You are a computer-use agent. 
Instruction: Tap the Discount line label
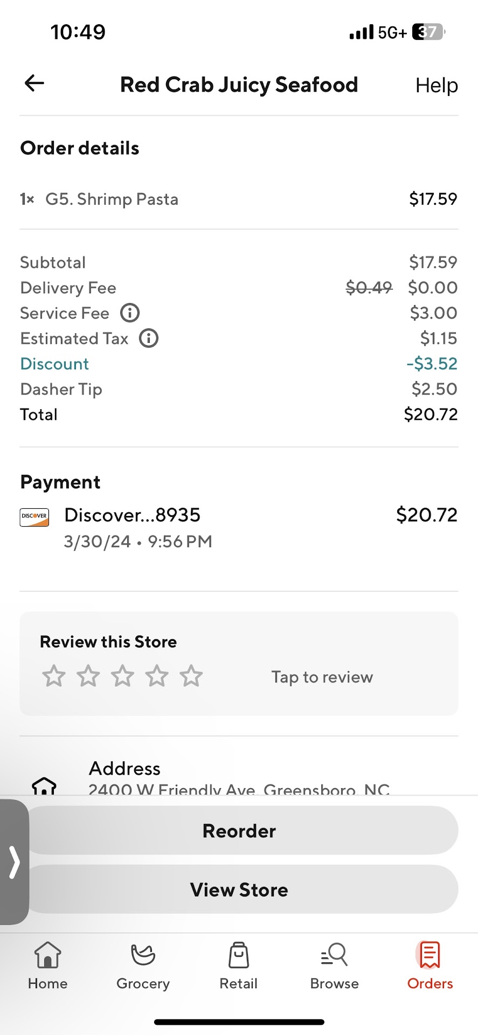[54, 364]
